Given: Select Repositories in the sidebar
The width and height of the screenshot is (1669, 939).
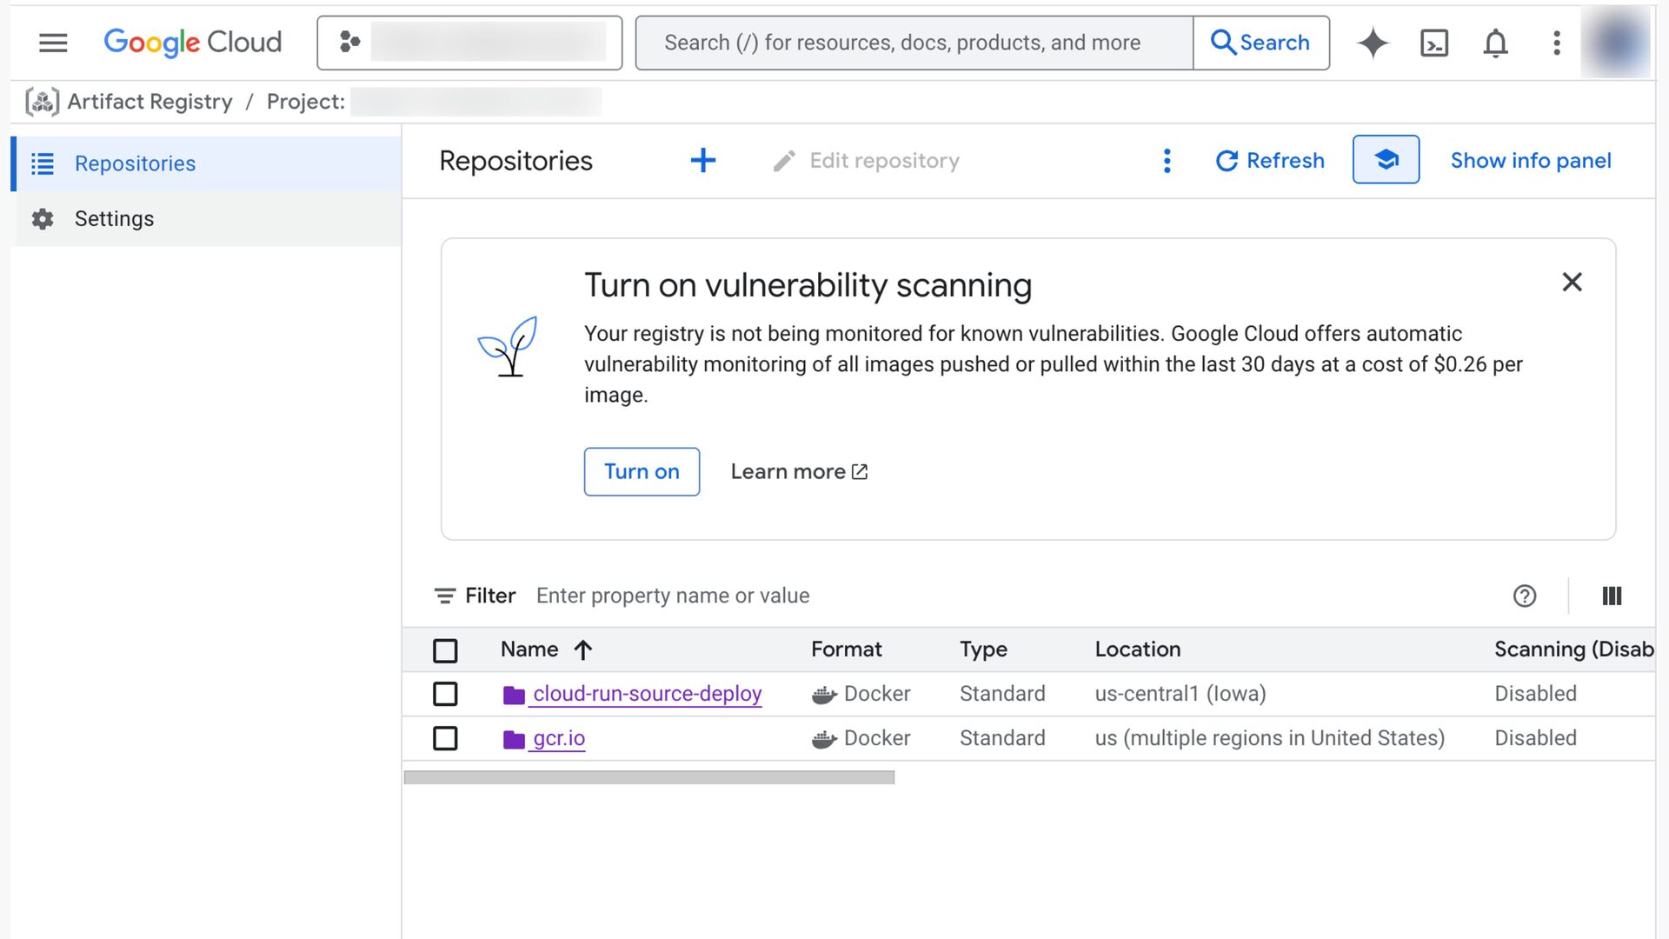Looking at the screenshot, I should [x=135, y=163].
